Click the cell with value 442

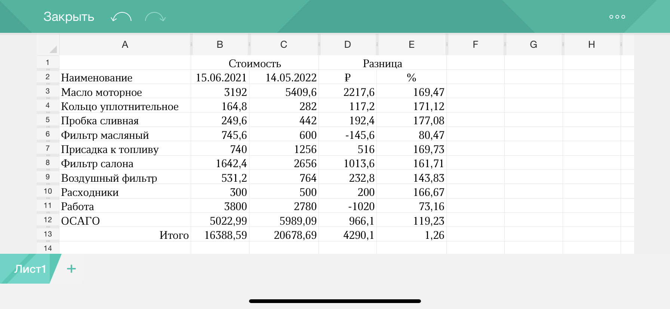[284, 120]
